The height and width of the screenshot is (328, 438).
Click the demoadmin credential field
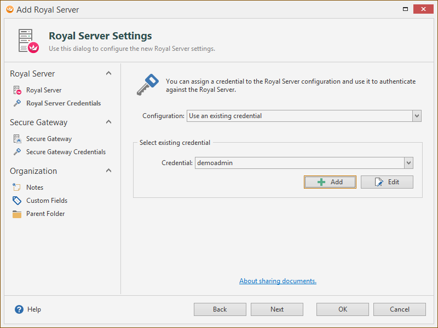(x=299, y=163)
